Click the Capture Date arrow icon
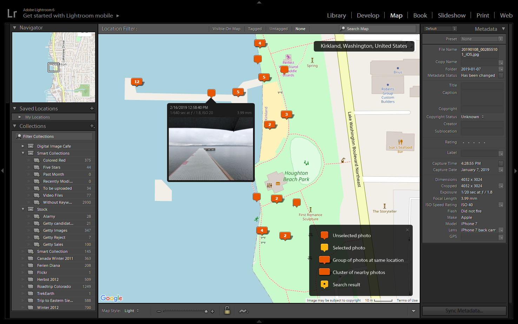Image resolution: width=518 pixels, height=324 pixels. click(501, 170)
